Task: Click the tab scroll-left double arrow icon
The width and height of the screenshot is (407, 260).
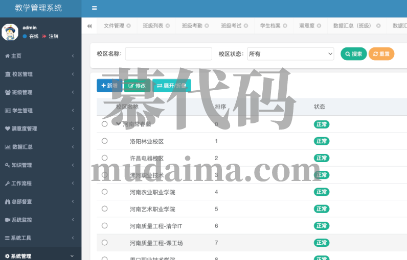Action: [89, 26]
